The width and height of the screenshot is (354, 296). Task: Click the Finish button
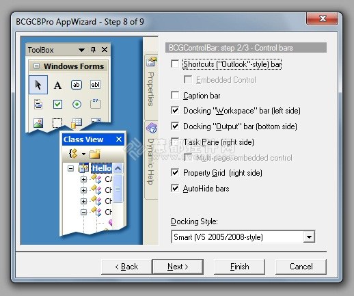click(239, 267)
